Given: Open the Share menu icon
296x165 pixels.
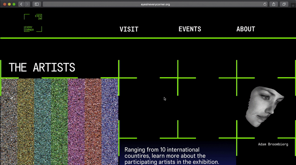Looking at the screenshot, I should (273, 4).
